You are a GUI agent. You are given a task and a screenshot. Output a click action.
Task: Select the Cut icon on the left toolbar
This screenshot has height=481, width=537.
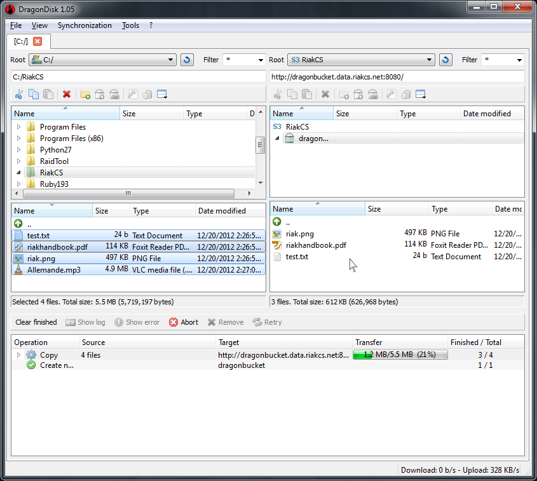18,94
